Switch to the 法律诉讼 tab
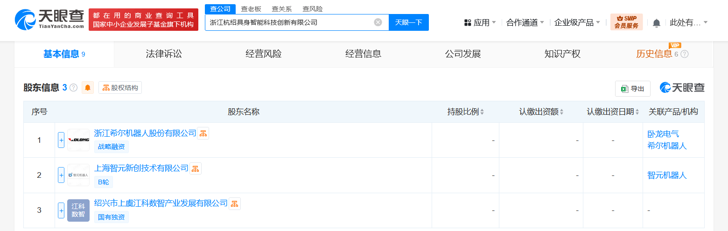728x231 pixels. [x=164, y=54]
